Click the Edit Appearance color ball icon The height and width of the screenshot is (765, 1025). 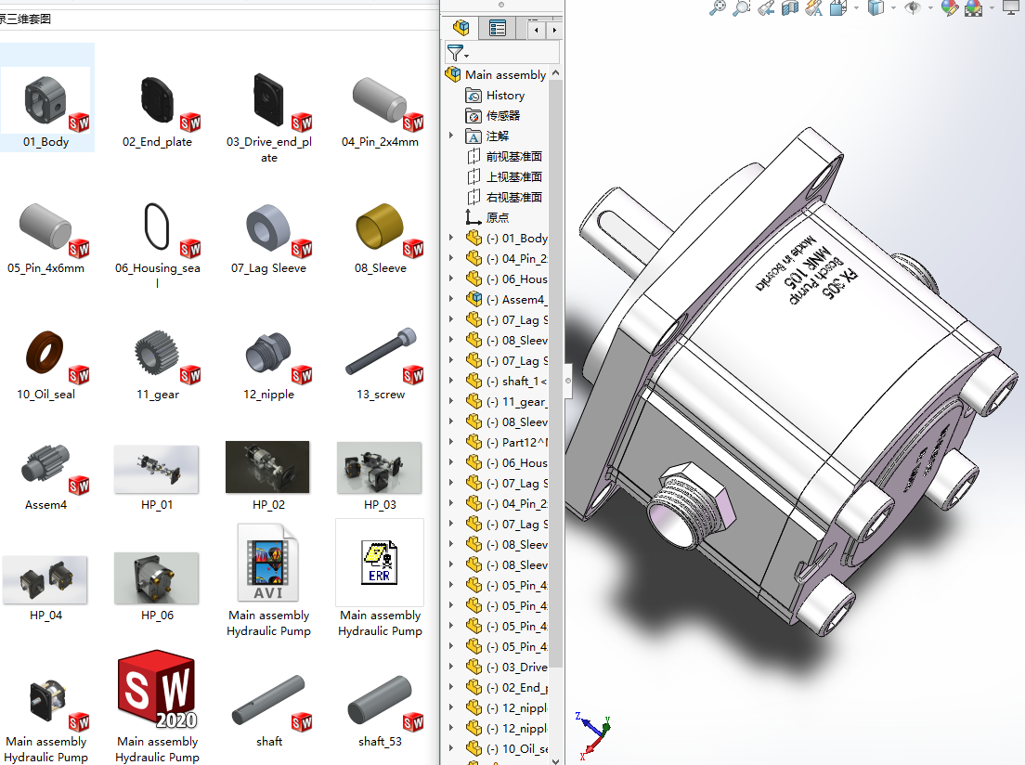pos(948,8)
